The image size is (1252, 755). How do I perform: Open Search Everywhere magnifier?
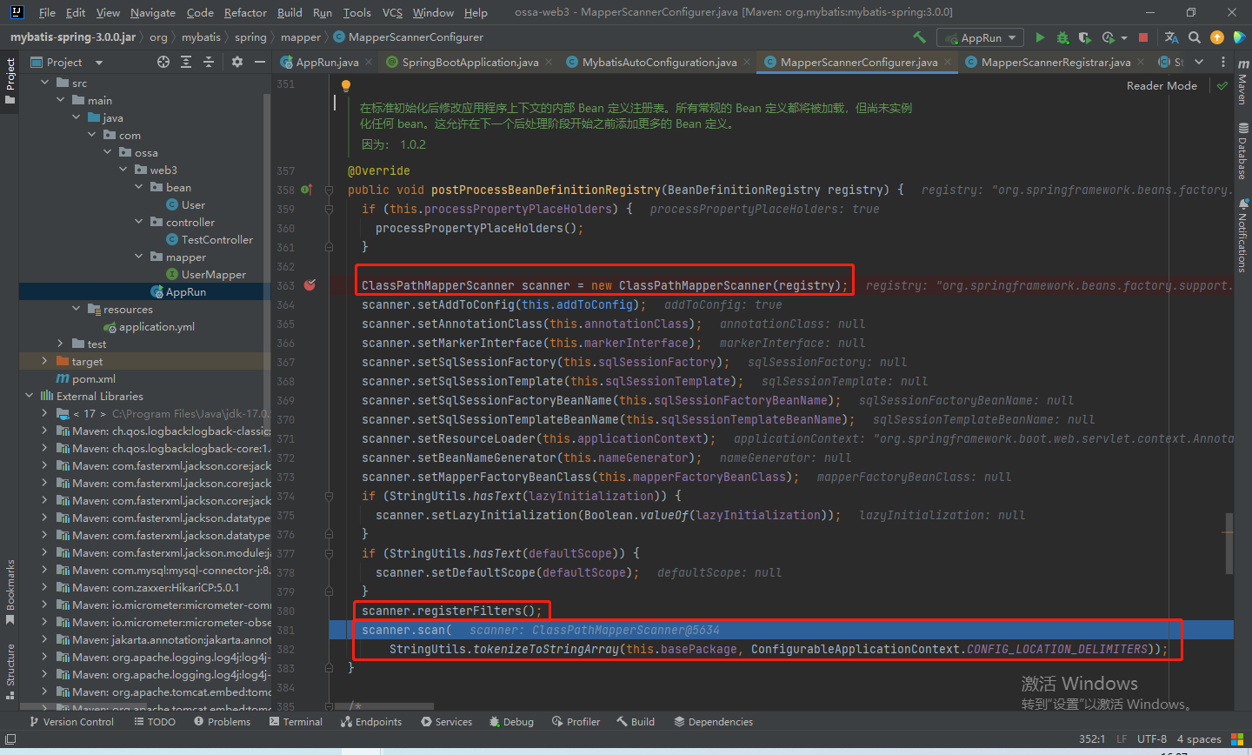click(x=1195, y=37)
